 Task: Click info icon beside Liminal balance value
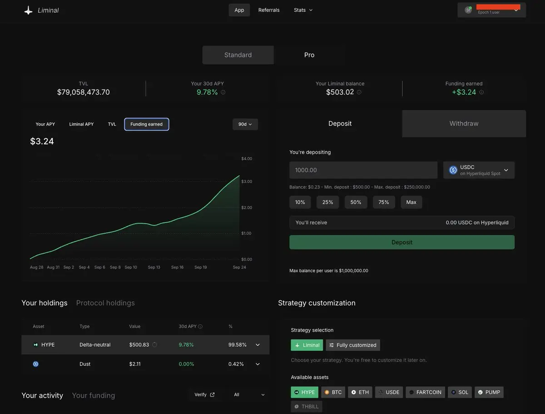click(x=359, y=92)
